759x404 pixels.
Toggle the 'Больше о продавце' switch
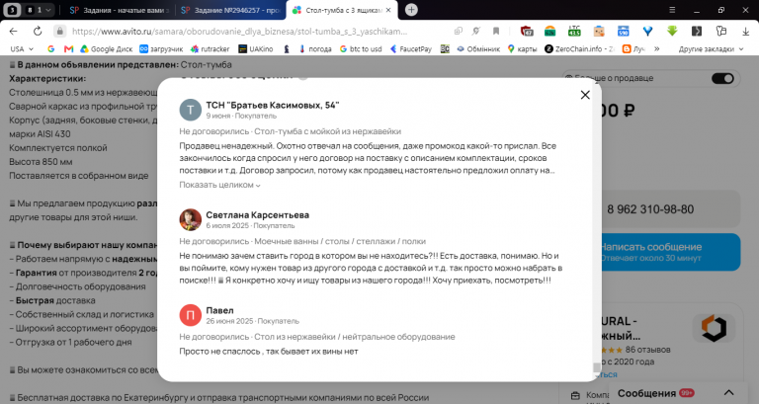(x=722, y=78)
